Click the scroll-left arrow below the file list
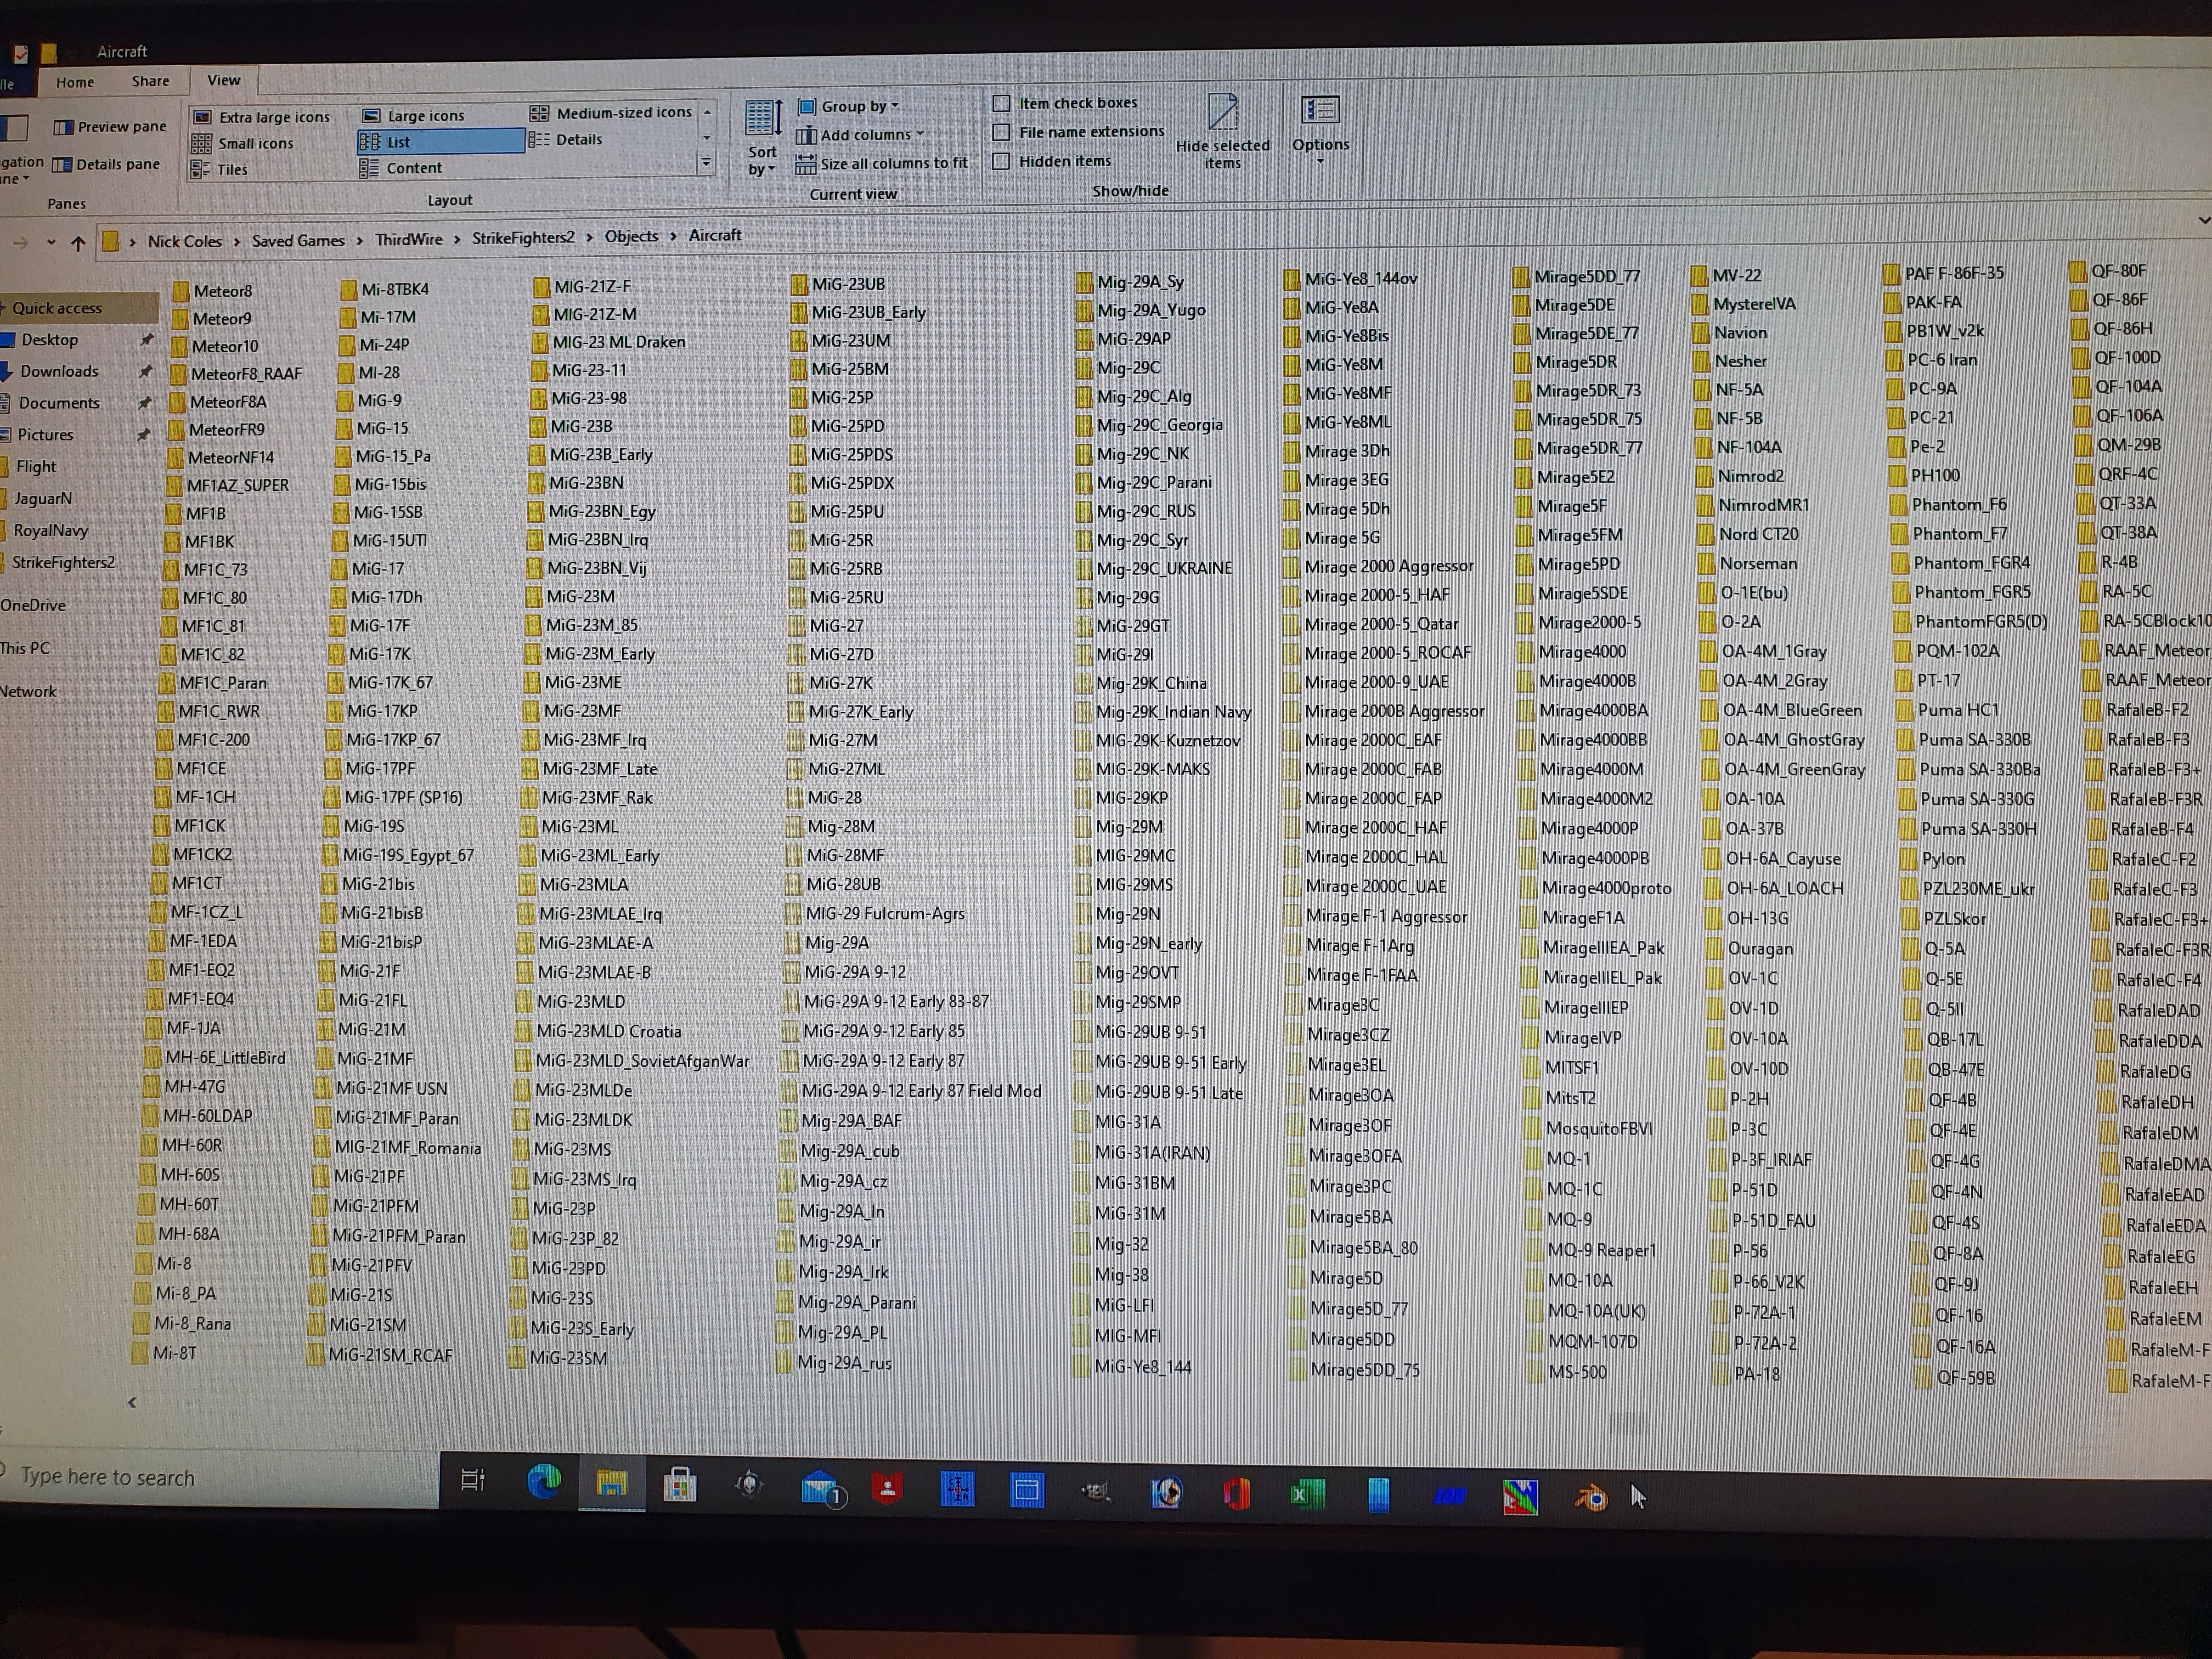 (132, 1402)
